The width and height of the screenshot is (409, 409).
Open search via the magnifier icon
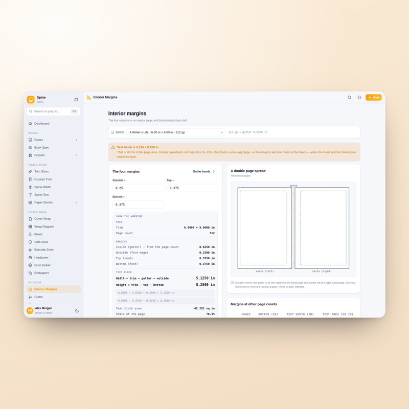[x=349, y=97]
